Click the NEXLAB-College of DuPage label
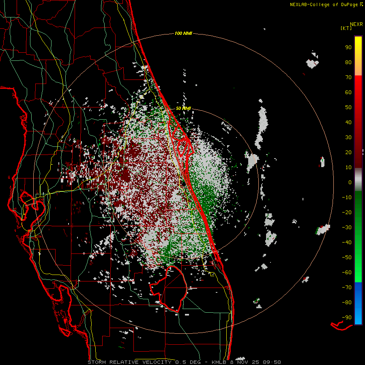Viewport: 365px width, 365px height. click(326, 4)
